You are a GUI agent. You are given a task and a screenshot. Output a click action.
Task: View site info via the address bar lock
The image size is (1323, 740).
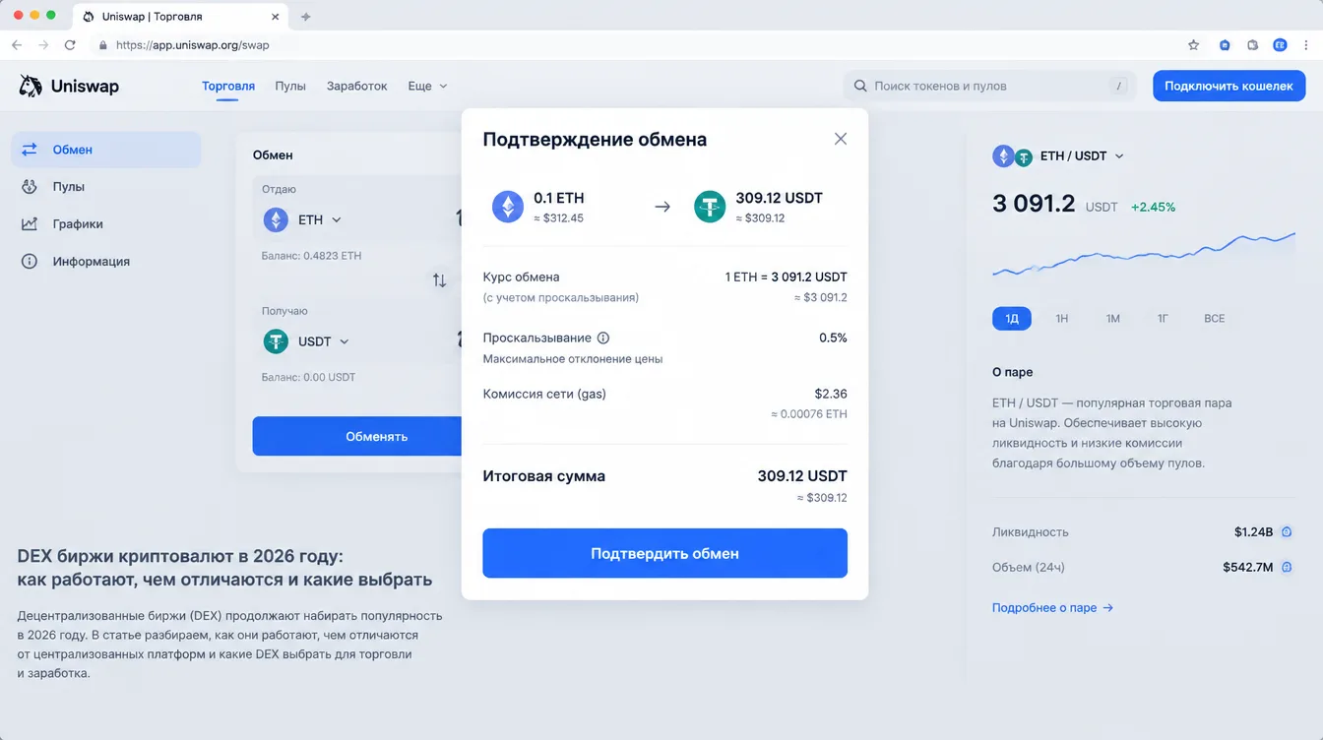102,45
